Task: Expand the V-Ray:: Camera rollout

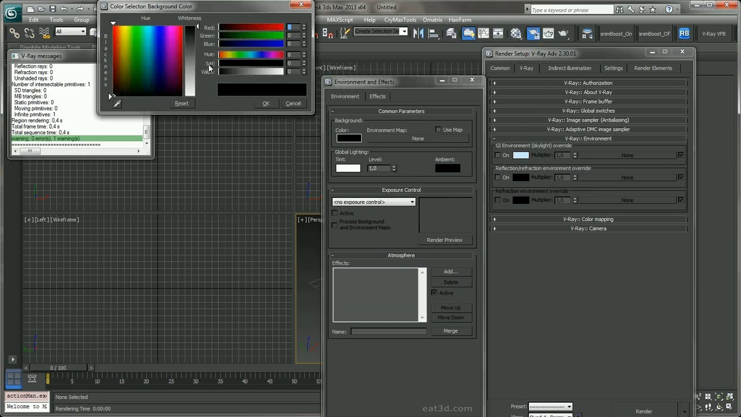Action: click(x=588, y=228)
